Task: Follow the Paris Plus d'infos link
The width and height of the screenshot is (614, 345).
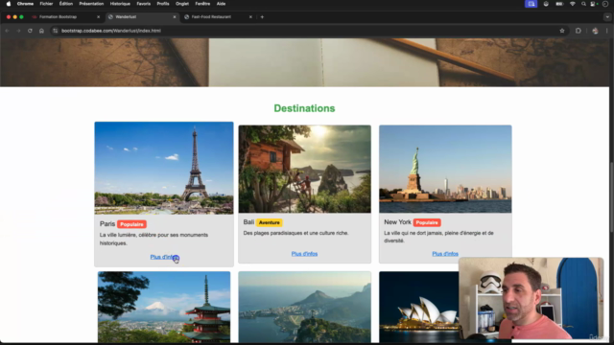Action: (164, 257)
